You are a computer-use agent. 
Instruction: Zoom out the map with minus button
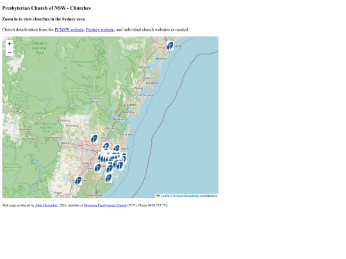click(10, 52)
